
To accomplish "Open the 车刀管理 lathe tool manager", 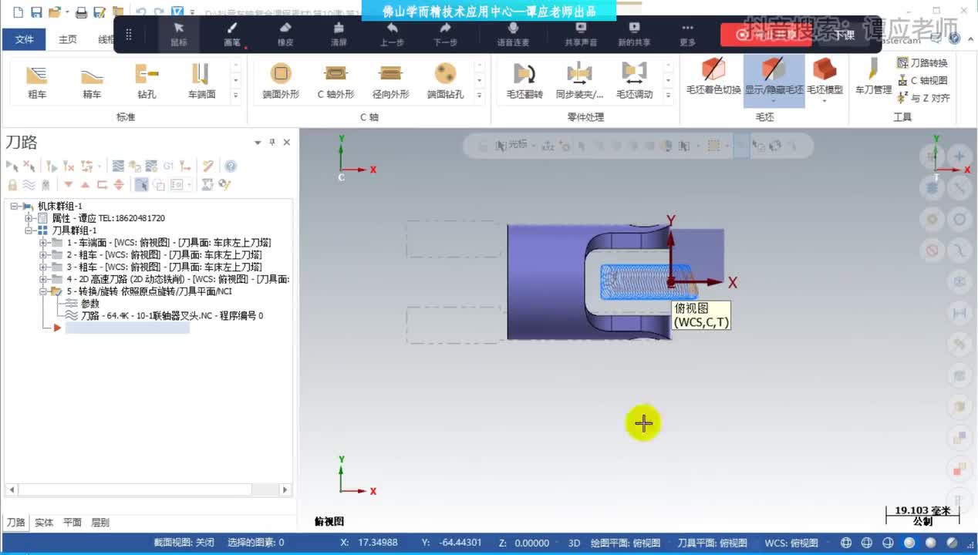I will pyautogui.click(x=873, y=76).
